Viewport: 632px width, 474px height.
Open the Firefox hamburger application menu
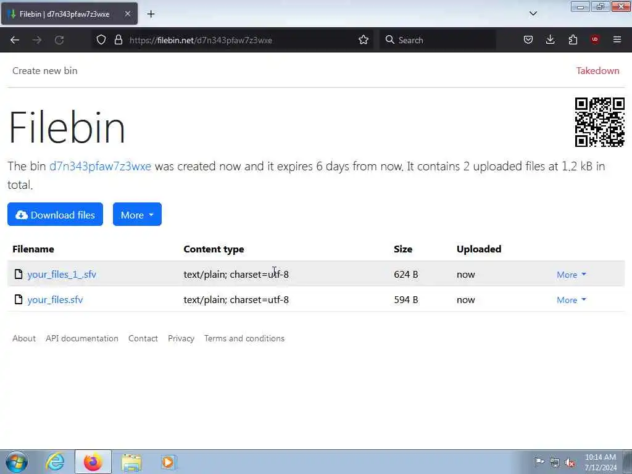pos(617,39)
